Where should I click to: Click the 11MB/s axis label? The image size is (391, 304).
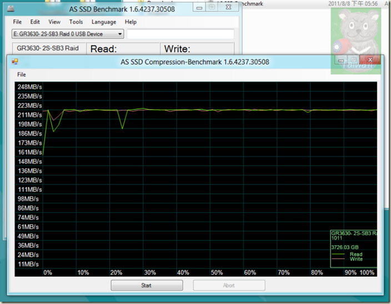coord(28,264)
